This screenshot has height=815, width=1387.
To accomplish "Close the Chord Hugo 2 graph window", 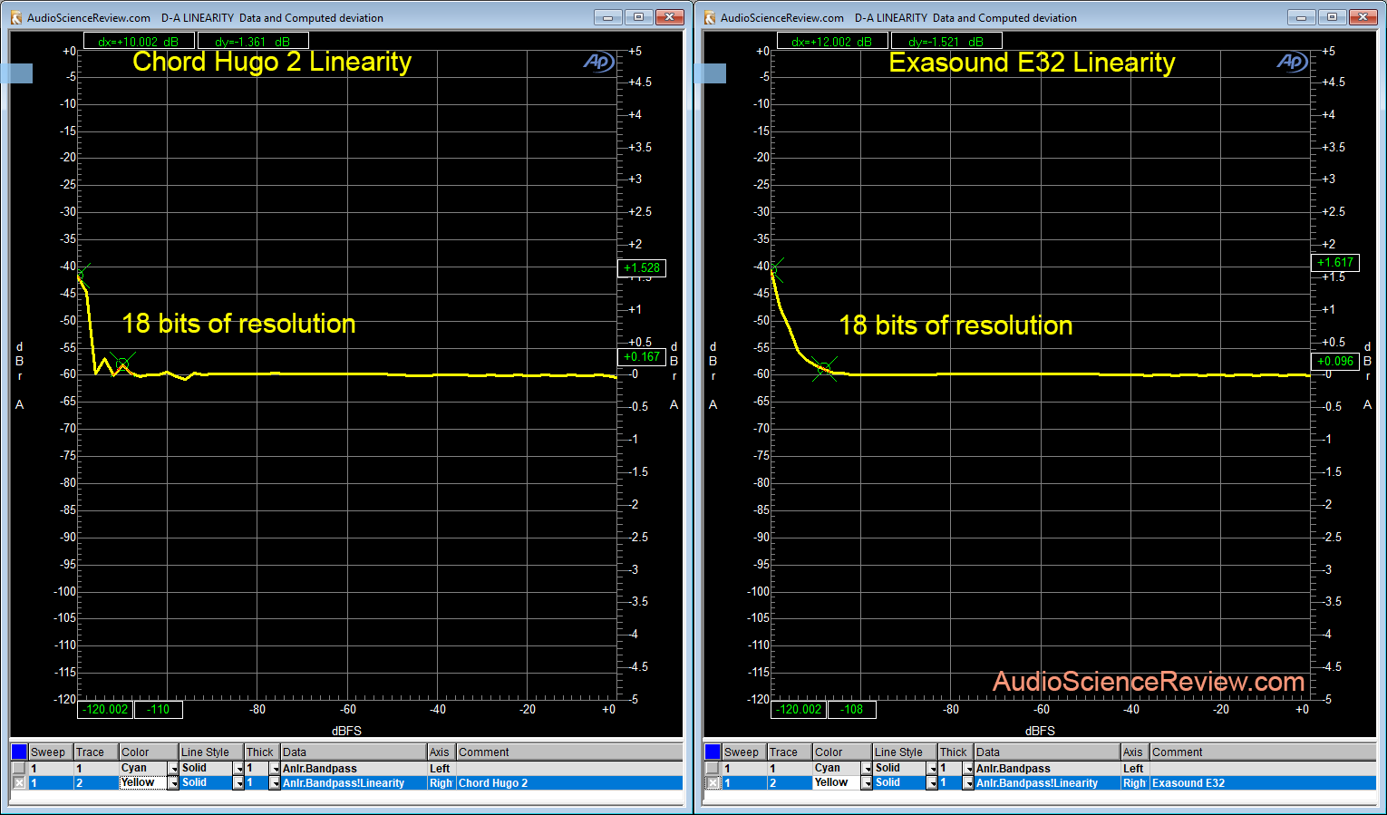I will point(670,17).
